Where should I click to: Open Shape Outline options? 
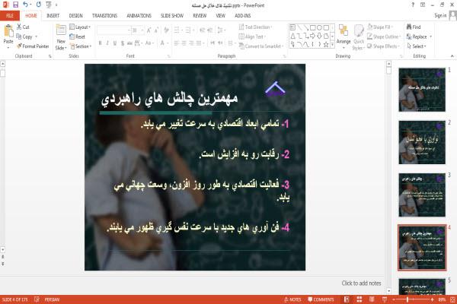click(x=384, y=36)
